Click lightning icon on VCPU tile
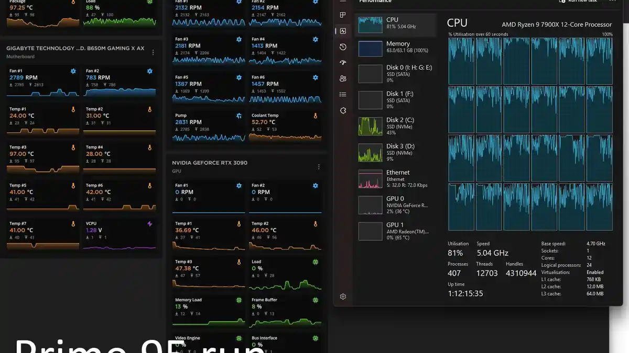This screenshot has width=629, height=353. tap(150, 224)
